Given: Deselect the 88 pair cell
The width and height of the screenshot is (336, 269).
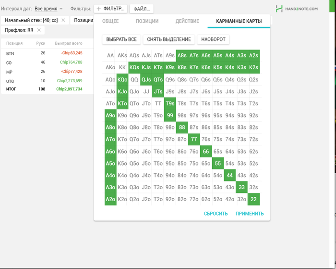Looking at the screenshot, I should click(x=182, y=128).
